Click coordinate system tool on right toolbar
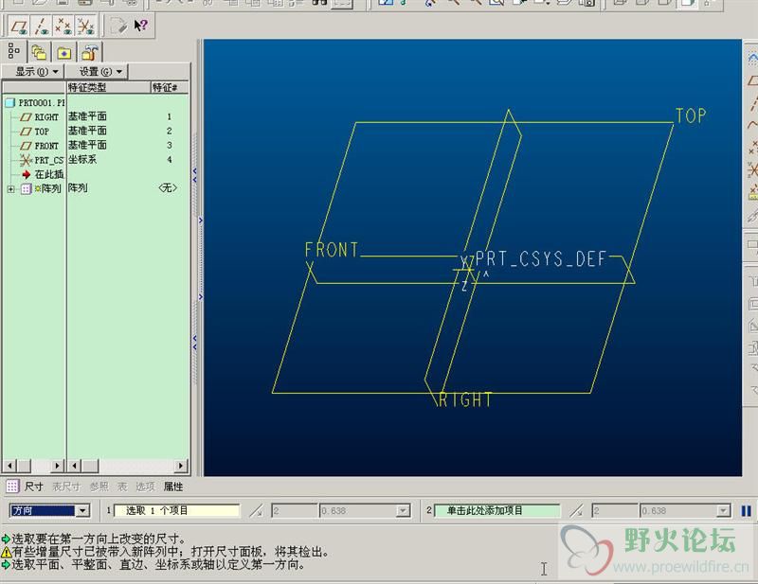 click(x=752, y=169)
